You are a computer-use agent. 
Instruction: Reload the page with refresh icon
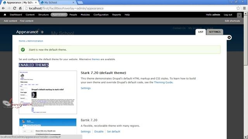pos(15,8)
